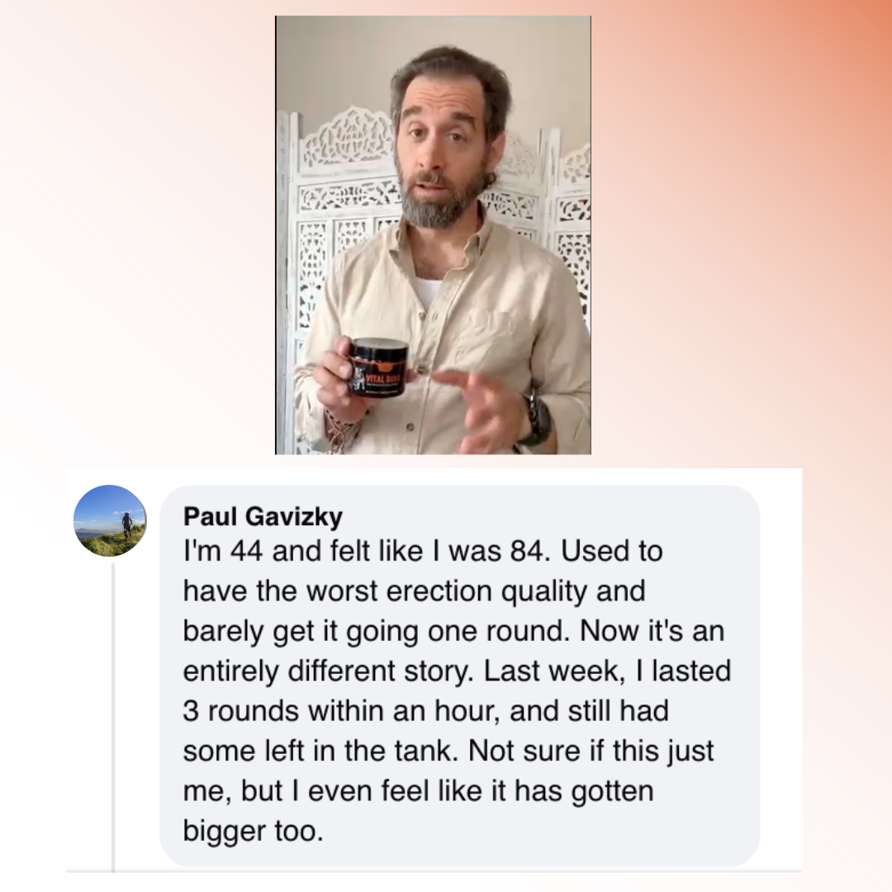Click the black product jar being held
This screenshot has height=892, width=892.
377,368
